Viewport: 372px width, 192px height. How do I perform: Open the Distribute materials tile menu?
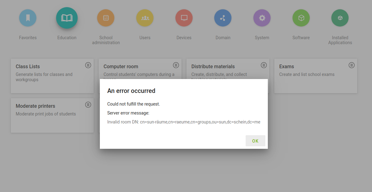(264, 65)
